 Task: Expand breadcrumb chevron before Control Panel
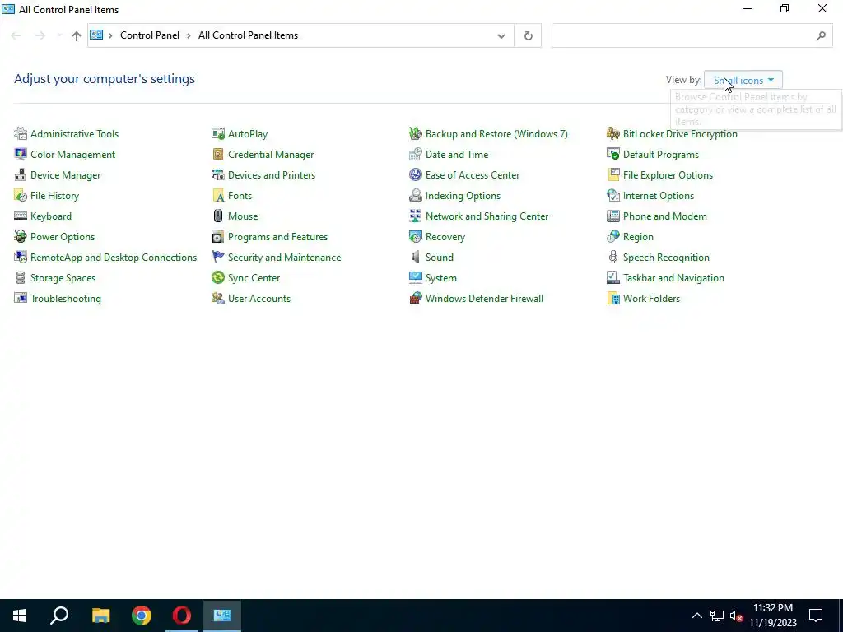110,35
